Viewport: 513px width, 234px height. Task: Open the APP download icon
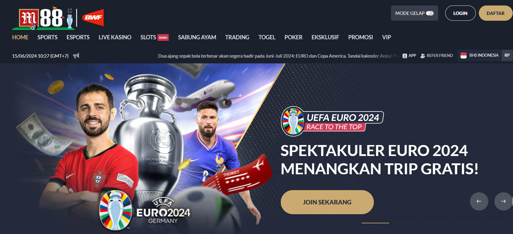pyautogui.click(x=405, y=56)
